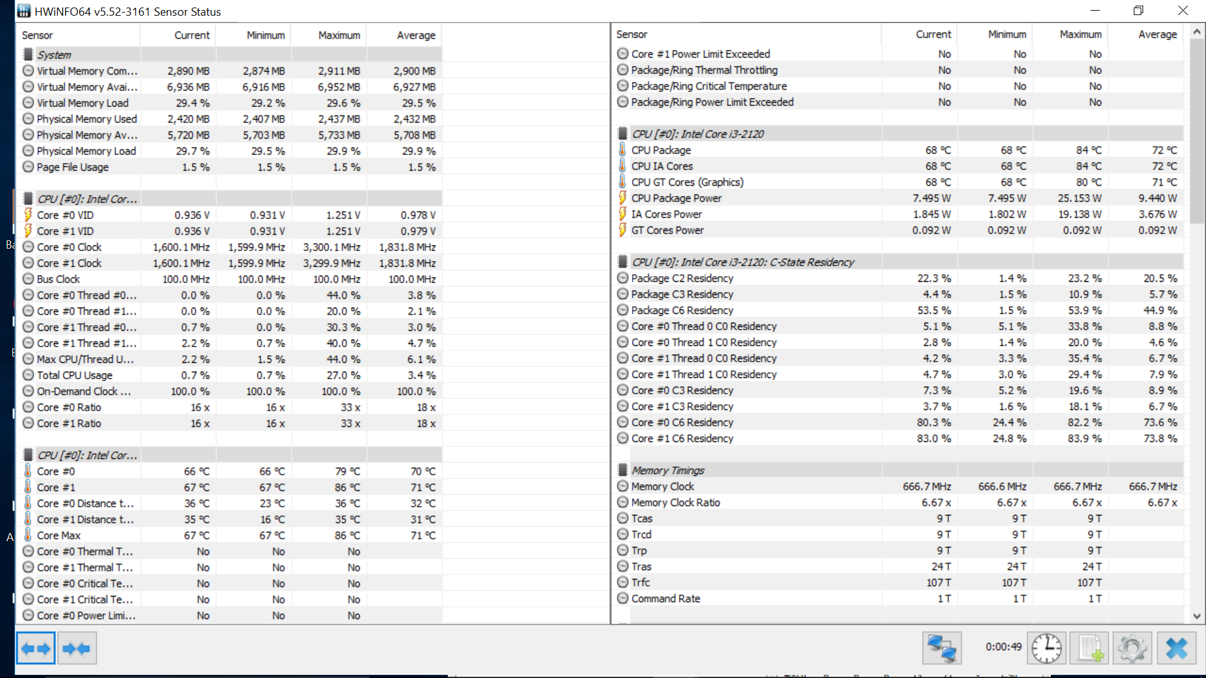Viewport: 1206px width, 678px height.
Task: Select the Tras timing row
Action: coord(898,566)
